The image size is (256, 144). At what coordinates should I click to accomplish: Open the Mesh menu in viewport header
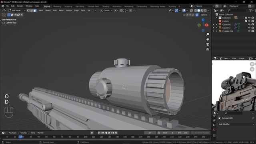(61, 10)
